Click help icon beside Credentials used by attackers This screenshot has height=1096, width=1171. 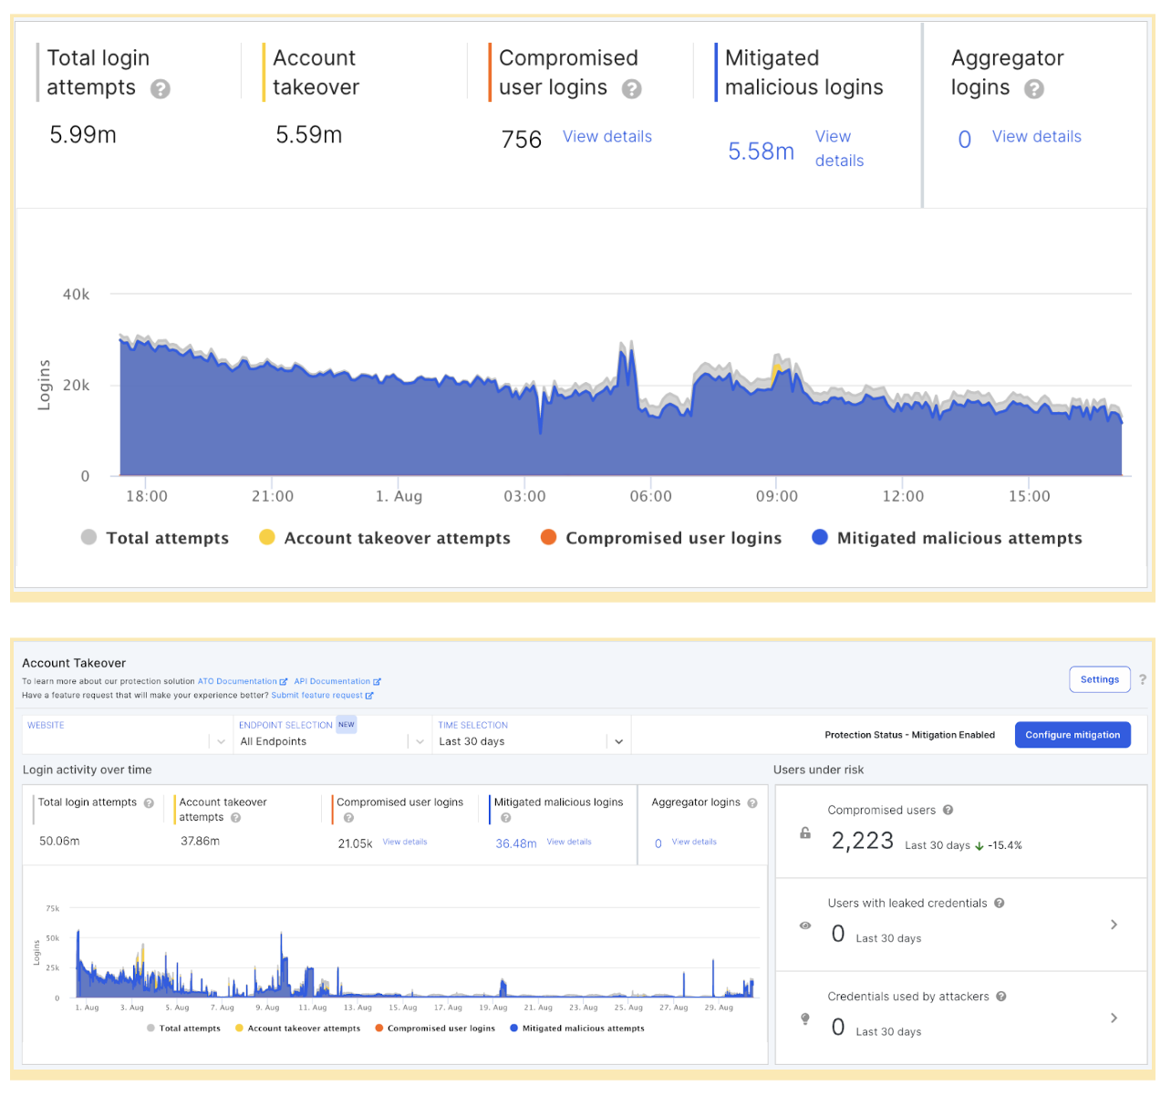[x=1001, y=997]
